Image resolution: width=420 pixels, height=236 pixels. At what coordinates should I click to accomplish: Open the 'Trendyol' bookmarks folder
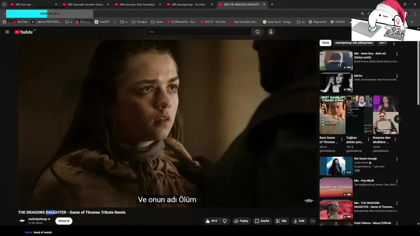[x=139, y=22]
